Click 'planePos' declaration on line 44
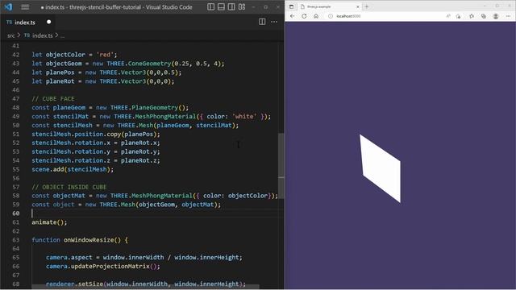 click(x=60, y=72)
